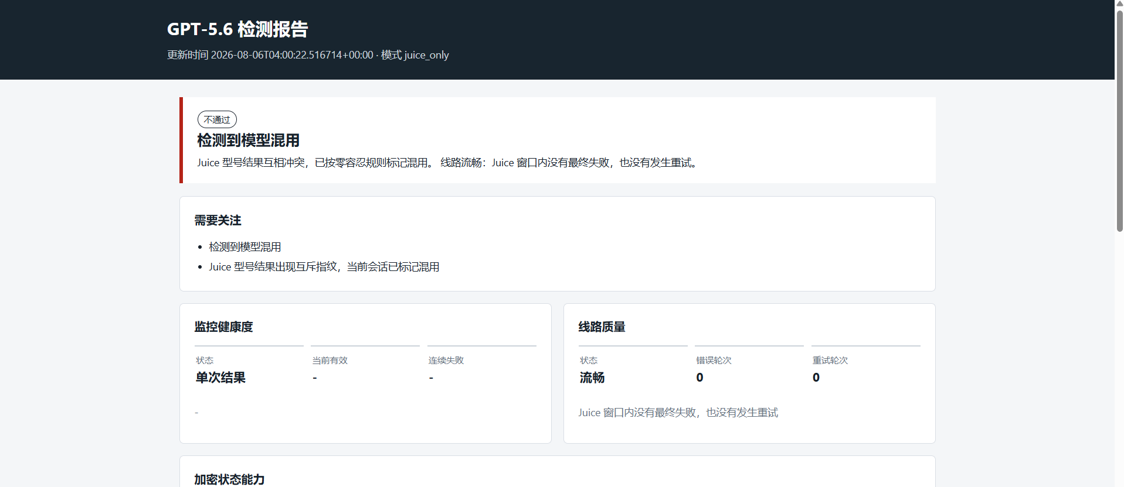The height and width of the screenshot is (487, 1124).
Task: Click the vertical scrollbar thumb
Action: (1119, 121)
